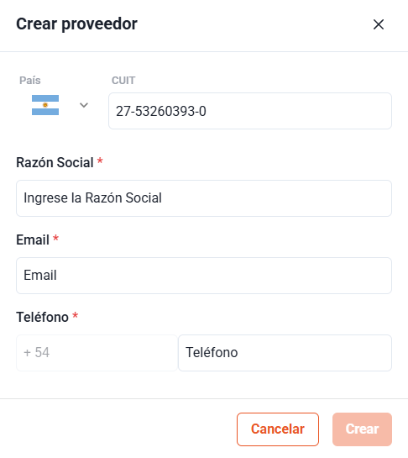Click the Crear proveedor heading
408x458 pixels.
pos(76,24)
